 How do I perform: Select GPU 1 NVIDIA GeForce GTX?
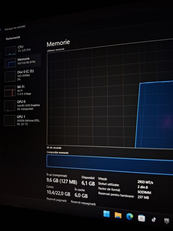pos(22,120)
